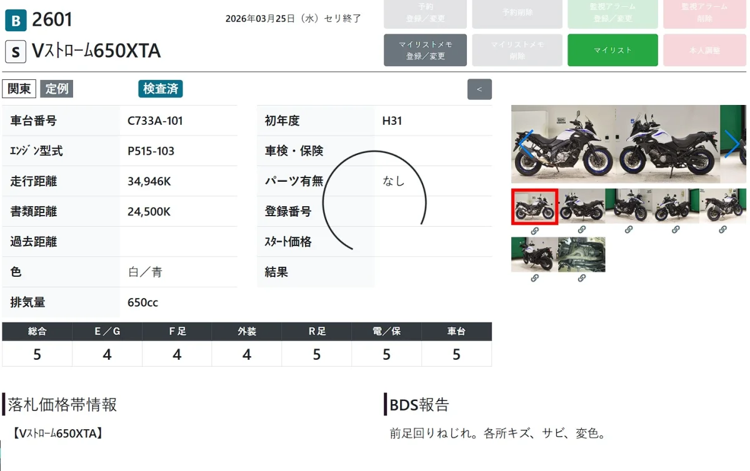Open link icon under fourth thumbnail

click(675, 230)
